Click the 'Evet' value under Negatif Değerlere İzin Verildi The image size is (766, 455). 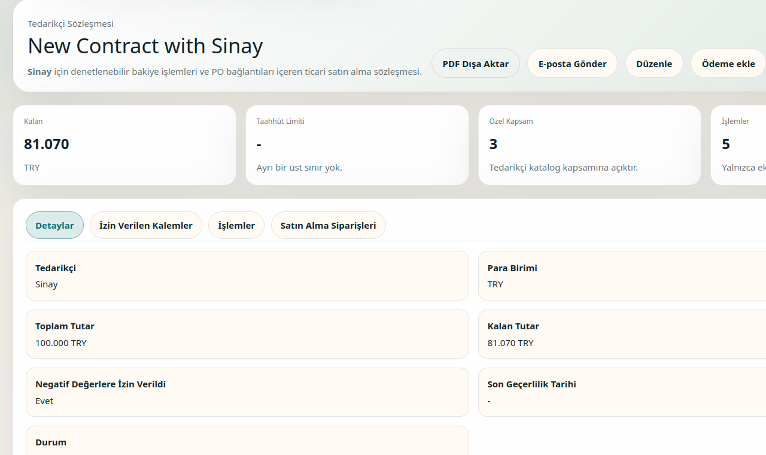(x=44, y=401)
